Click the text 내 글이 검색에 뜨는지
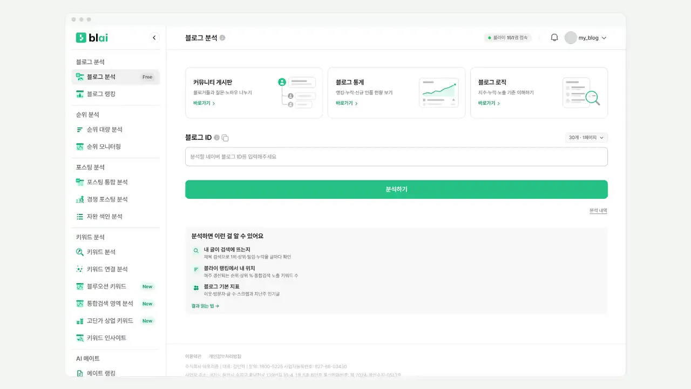691x389 pixels. tap(227, 250)
